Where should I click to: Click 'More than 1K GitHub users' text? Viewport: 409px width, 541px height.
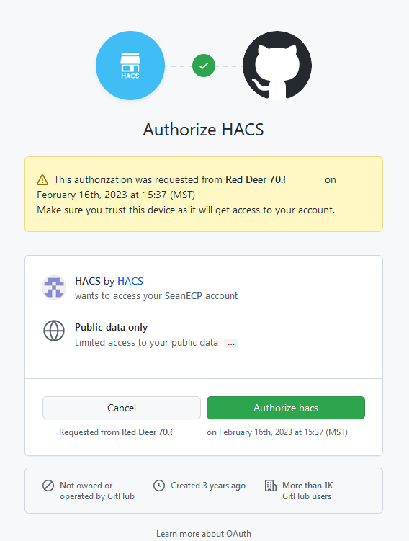click(x=307, y=491)
